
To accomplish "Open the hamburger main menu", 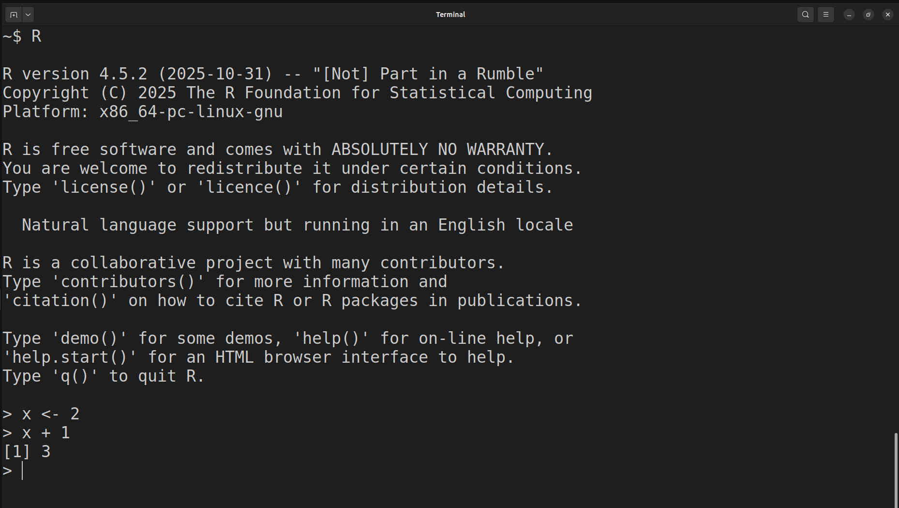I will [826, 15].
